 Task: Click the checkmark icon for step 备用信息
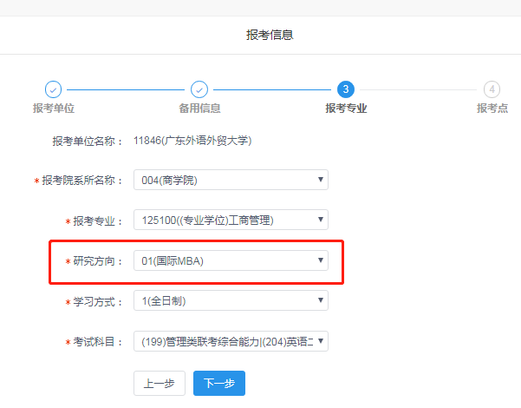(x=199, y=89)
